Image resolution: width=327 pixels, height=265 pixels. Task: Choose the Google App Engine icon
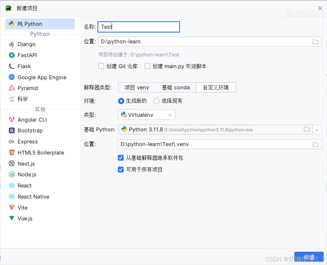coord(12,77)
